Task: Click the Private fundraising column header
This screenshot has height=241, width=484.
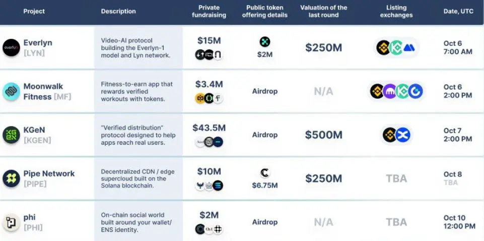Action: tap(209, 11)
